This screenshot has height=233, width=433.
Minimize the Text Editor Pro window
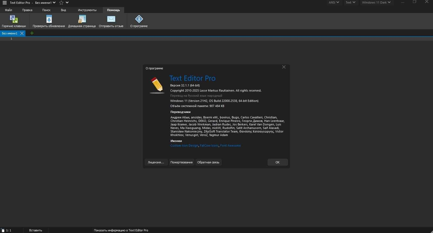point(403,2)
